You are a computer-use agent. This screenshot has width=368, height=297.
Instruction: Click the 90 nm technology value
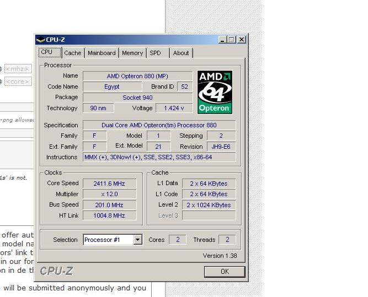[98, 108]
